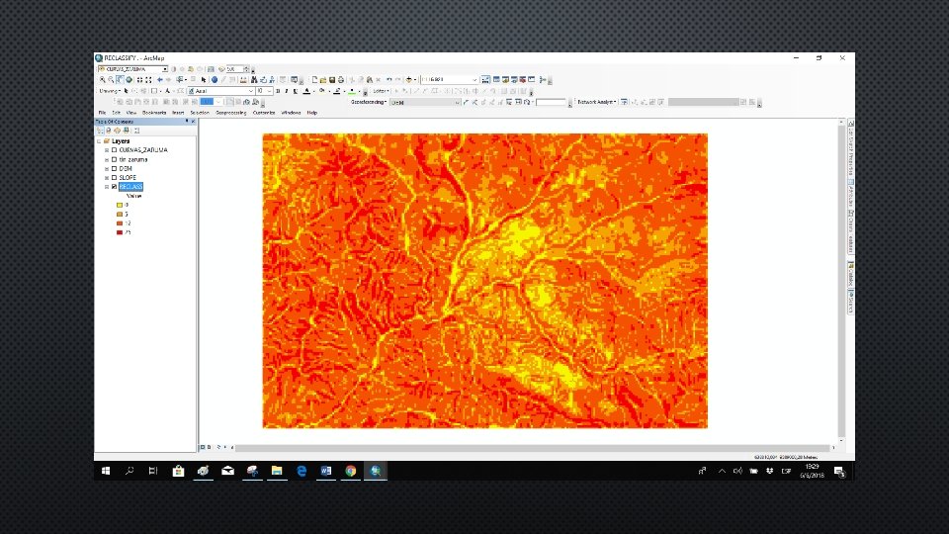Screen dimensions: 949x534
Task: Turn on the SLOPE layer checkbox
Action: [x=114, y=178]
